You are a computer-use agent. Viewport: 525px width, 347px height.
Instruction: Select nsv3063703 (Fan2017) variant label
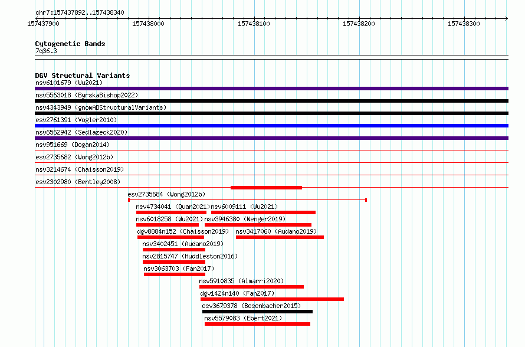point(179,269)
